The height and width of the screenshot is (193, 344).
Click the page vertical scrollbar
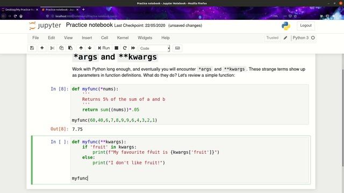tap(343, 118)
